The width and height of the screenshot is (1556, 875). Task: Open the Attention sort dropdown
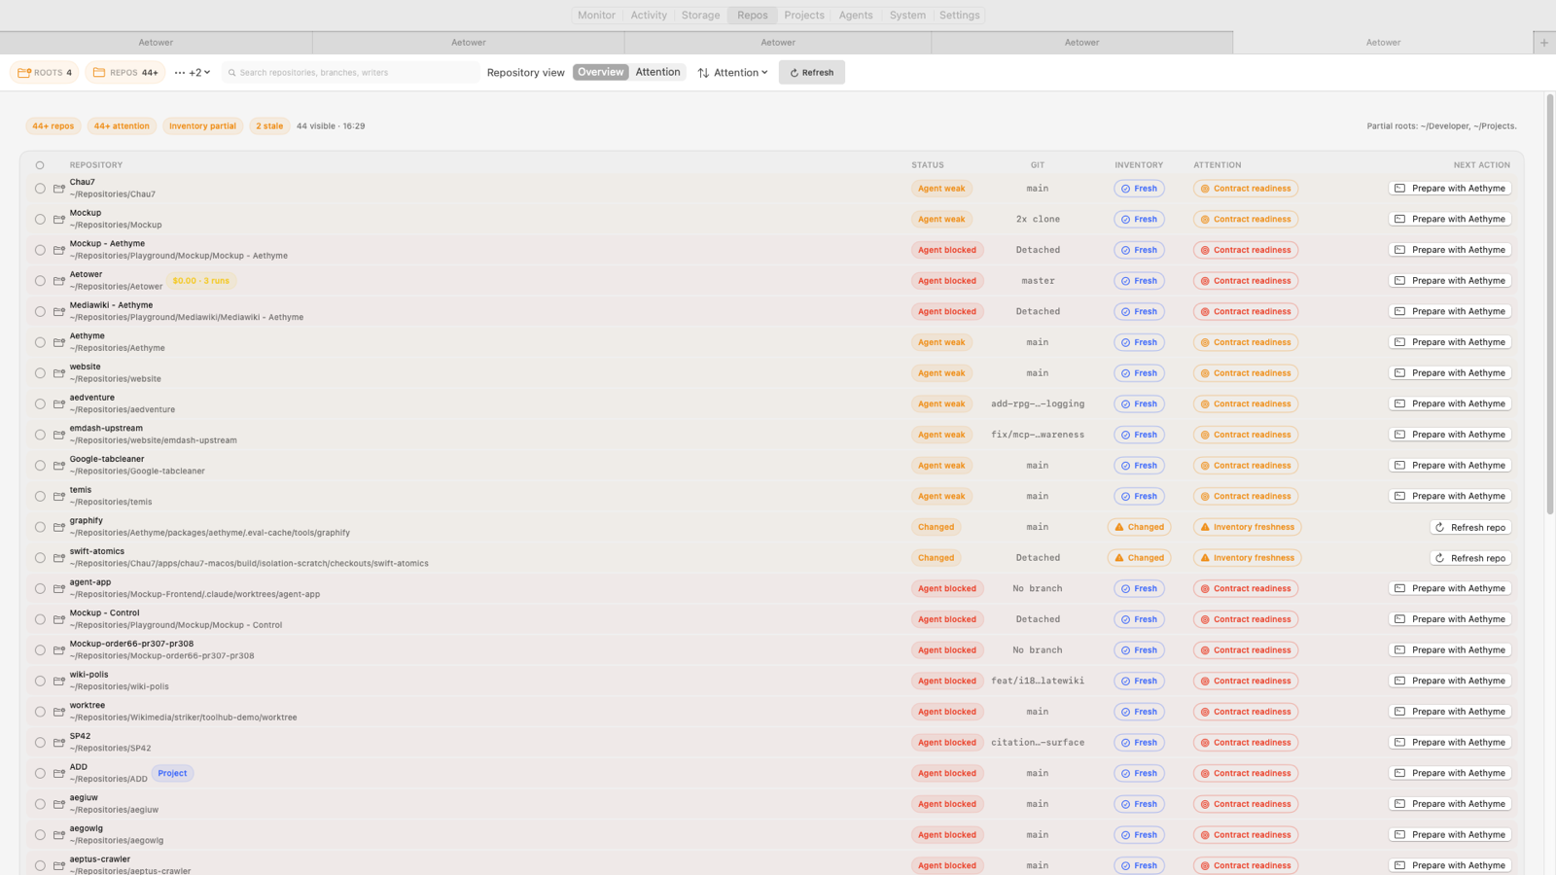tap(732, 73)
